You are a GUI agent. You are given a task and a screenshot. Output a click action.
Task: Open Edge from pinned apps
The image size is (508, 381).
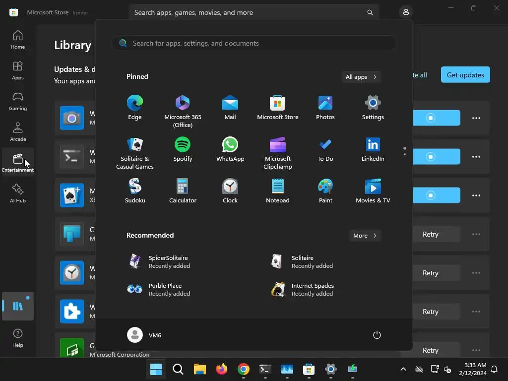point(135,108)
